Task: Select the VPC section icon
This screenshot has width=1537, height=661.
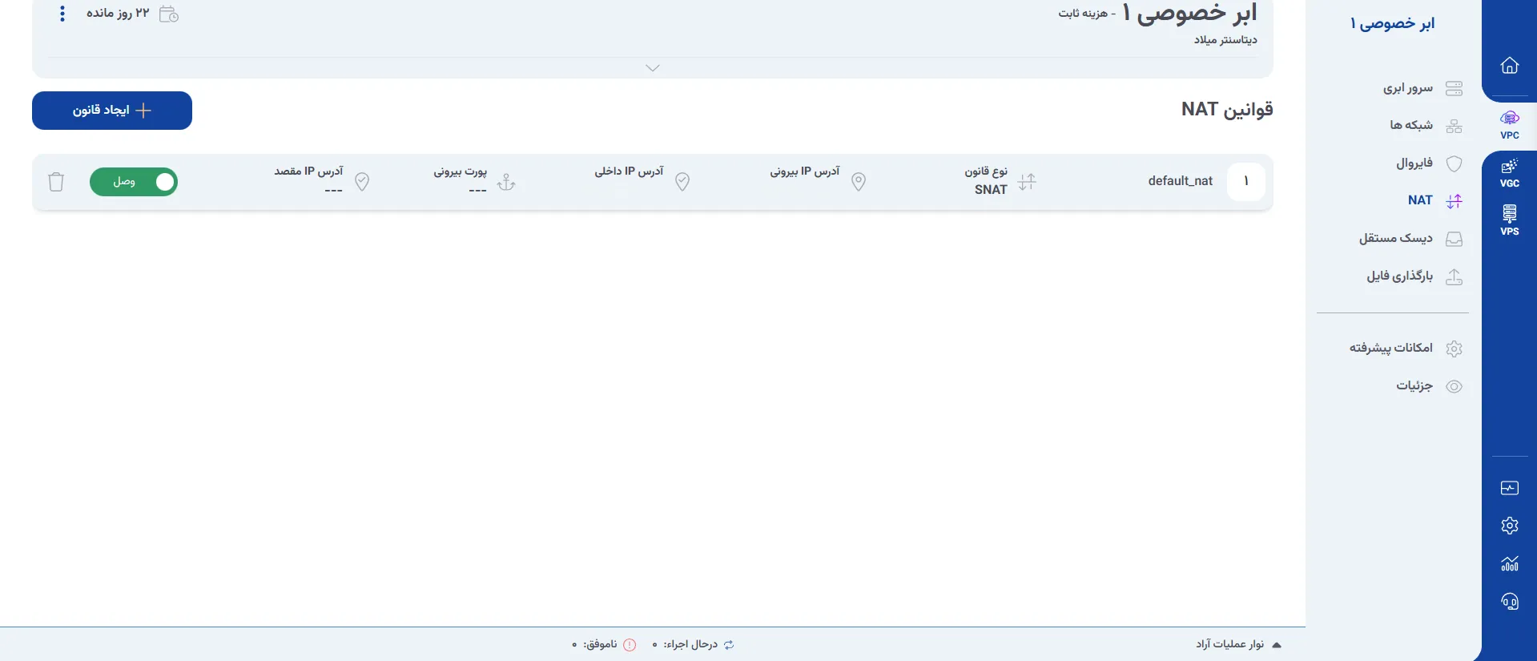Action: coord(1509,125)
